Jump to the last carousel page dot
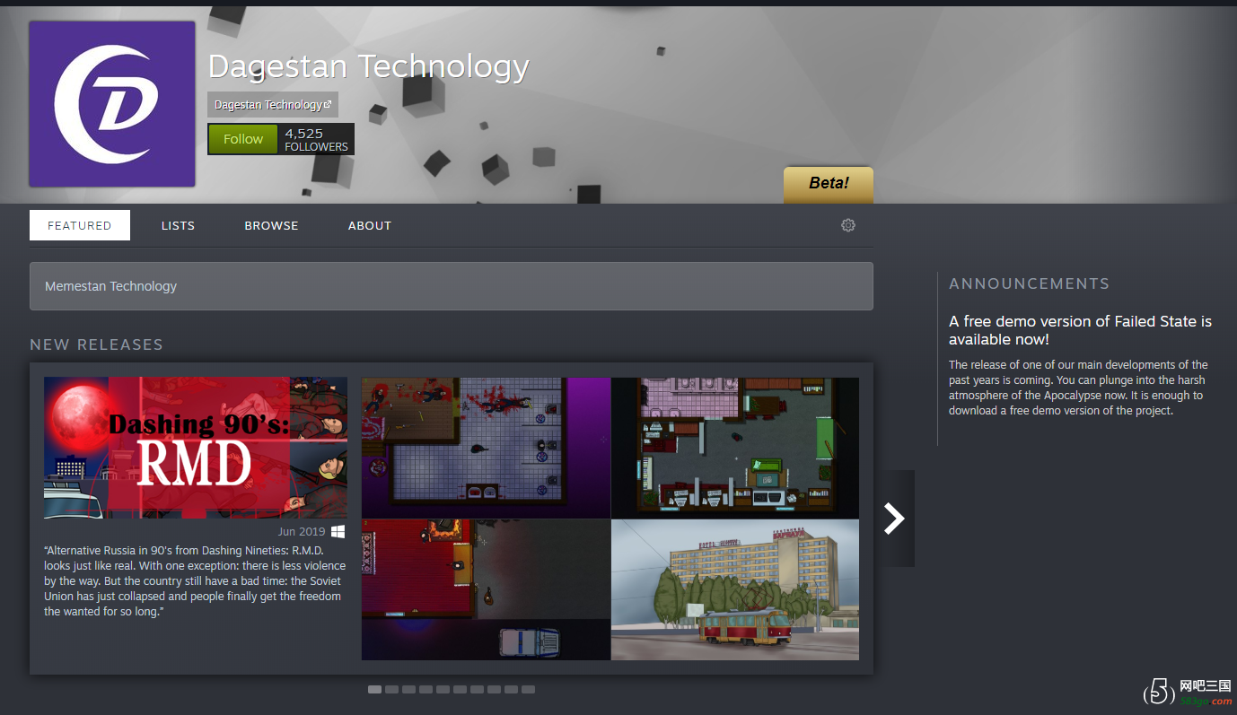 click(x=528, y=689)
